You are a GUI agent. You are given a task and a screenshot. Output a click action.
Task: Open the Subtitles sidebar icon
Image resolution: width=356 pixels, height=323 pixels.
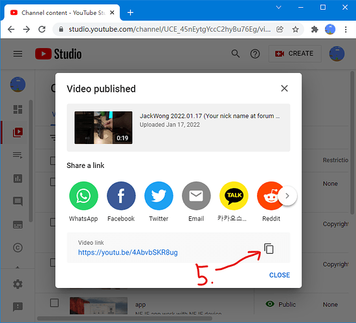coord(17,225)
